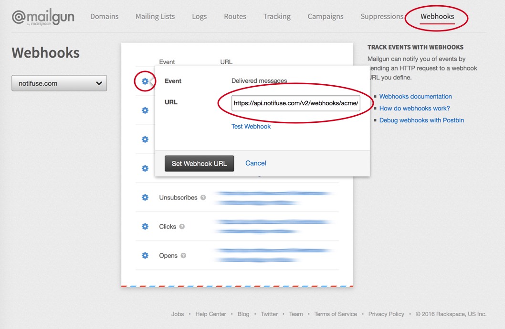Cancel the webhook dialog
This screenshot has width=505, height=329.
tap(256, 163)
